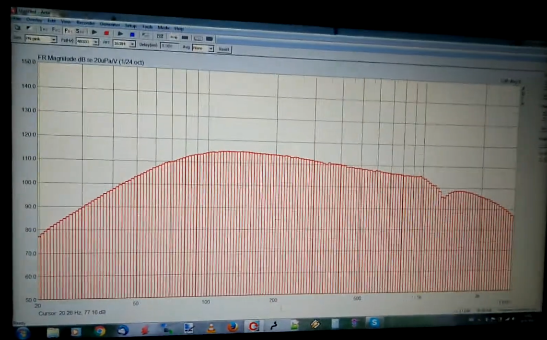Click the Open file toolbar icon
Viewport: 547px width, 340px height.
coord(29,28)
